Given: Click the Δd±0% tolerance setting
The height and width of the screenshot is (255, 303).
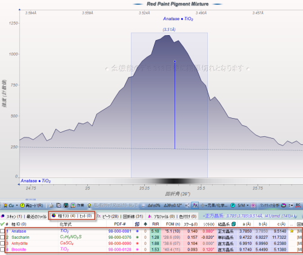Looking at the screenshot, I should 154,205.
